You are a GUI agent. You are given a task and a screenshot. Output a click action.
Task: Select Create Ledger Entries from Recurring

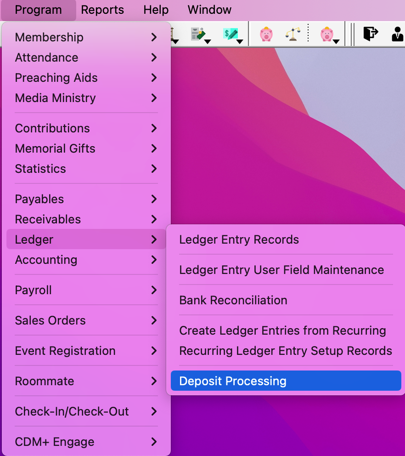tap(282, 331)
